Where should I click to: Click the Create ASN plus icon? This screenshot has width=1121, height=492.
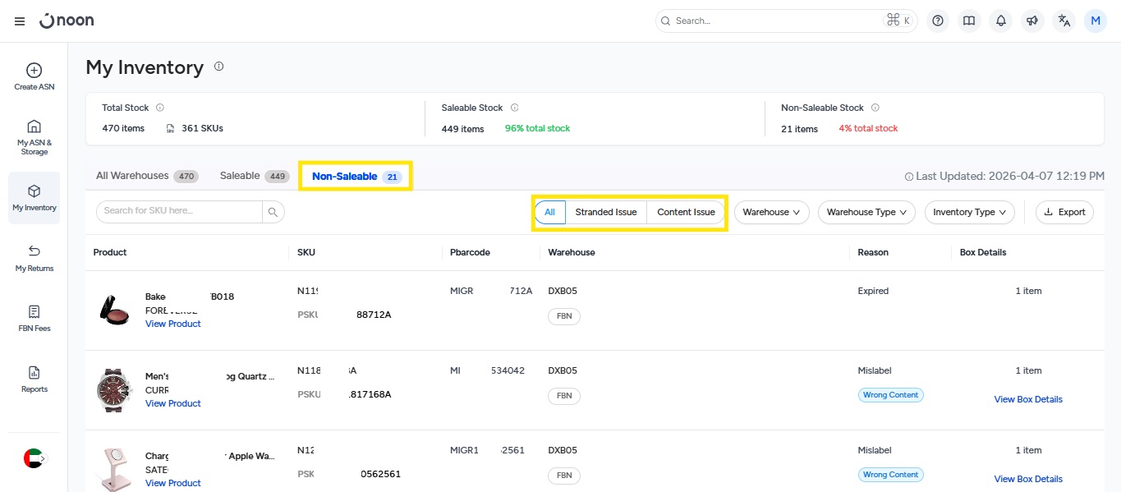34,71
